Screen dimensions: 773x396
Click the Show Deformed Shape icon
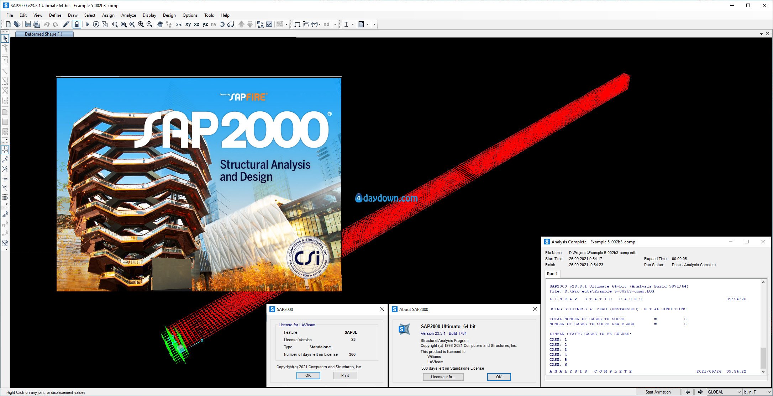coord(306,24)
